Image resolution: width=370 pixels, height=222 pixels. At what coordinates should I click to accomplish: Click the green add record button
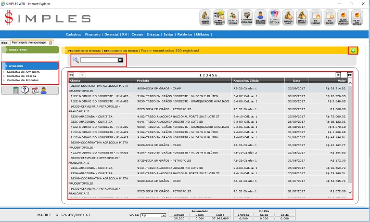(x=353, y=50)
